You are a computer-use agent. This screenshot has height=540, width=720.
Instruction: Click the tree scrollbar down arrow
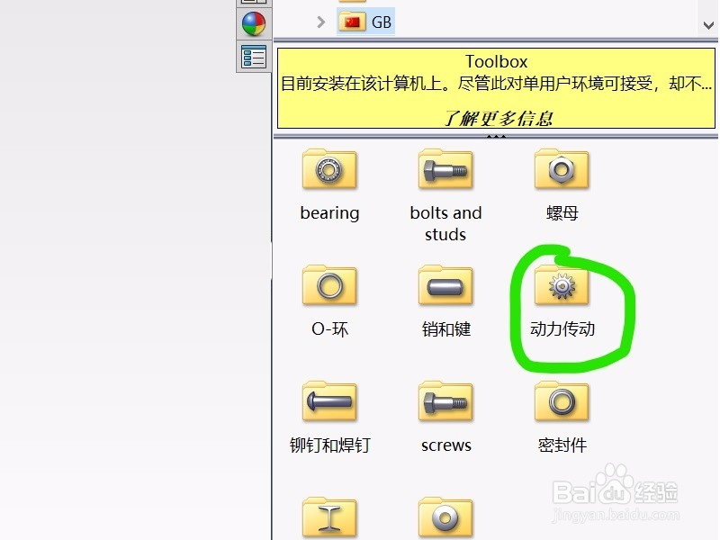(x=708, y=26)
